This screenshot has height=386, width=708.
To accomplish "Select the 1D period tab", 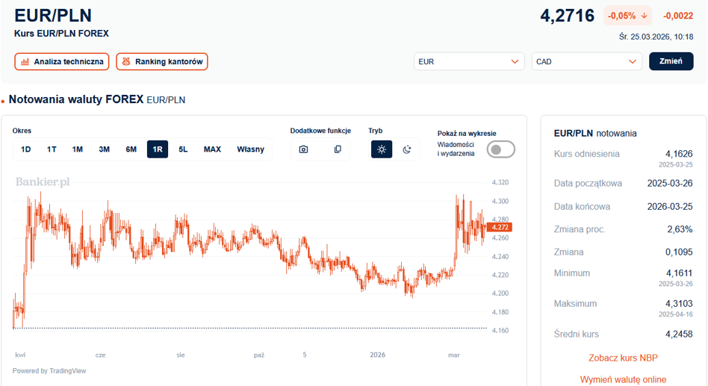I will [25, 149].
